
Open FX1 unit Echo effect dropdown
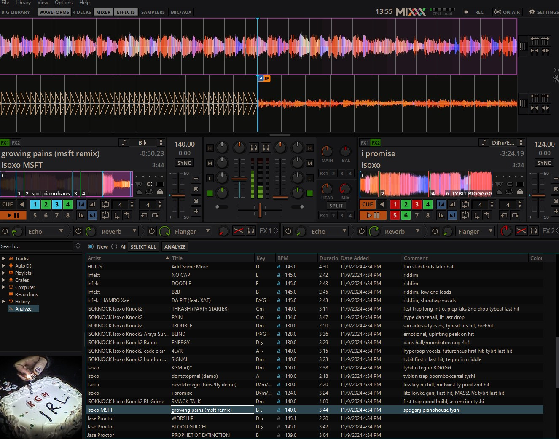click(x=46, y=231)
